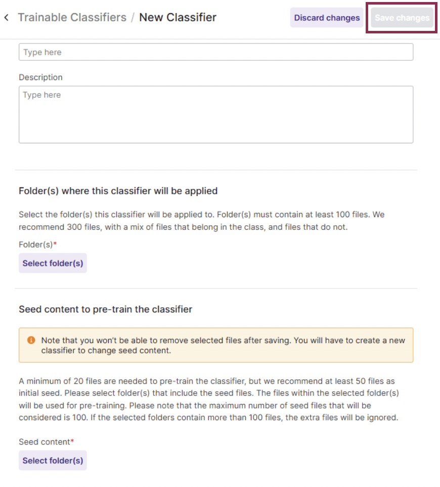The width and height of the screenshot is (440, 487).
Task: Open the Trainable Classifiers breadcrumb page
Action: click(x=72, y=17)
